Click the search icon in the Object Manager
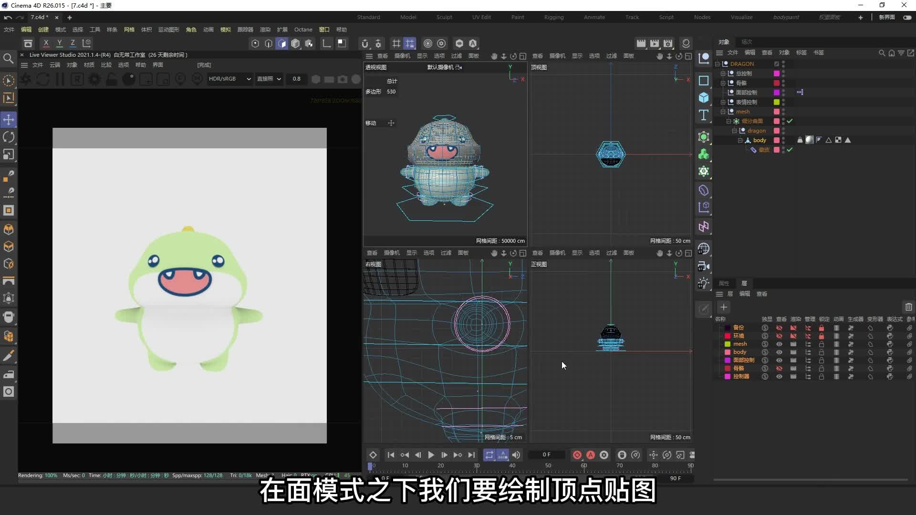 [x=882, y=53]
